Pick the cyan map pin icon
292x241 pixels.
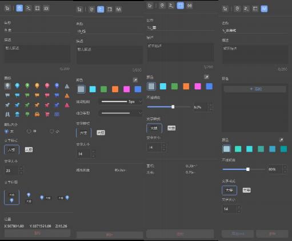[17, 85]
